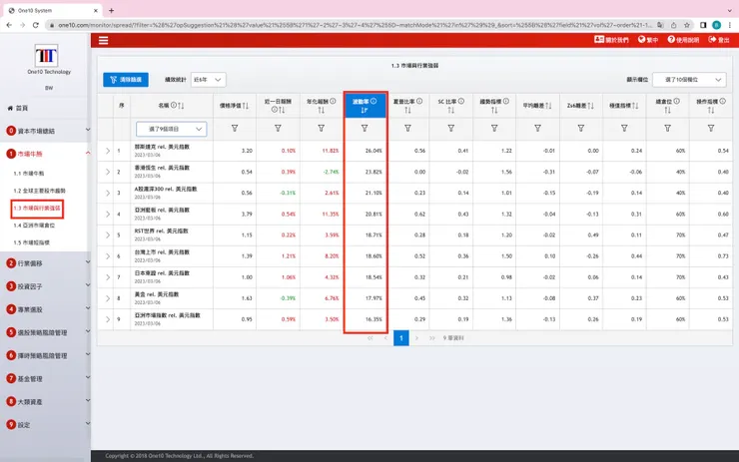
Task: Open filter funnel under 總倉位 column
Action: tap(668, 128)
